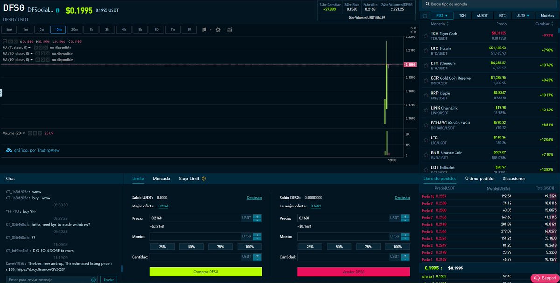Switch to the Mercado order tab
The image size is (560, 283).
point(161,178)
